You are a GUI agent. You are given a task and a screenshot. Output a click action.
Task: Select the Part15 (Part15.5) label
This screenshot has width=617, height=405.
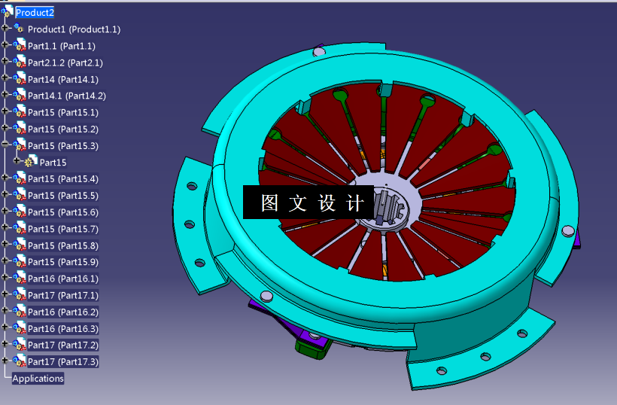coord(63,196)
